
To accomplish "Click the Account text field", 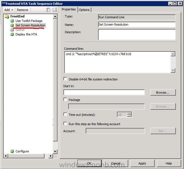I will [115, 131].
